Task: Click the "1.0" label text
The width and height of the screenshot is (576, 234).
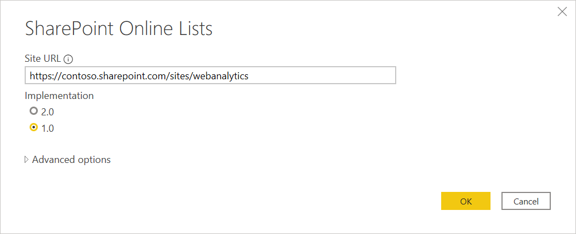Action: coord(47,128)
